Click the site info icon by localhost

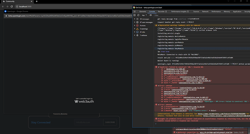pos(17,7)
